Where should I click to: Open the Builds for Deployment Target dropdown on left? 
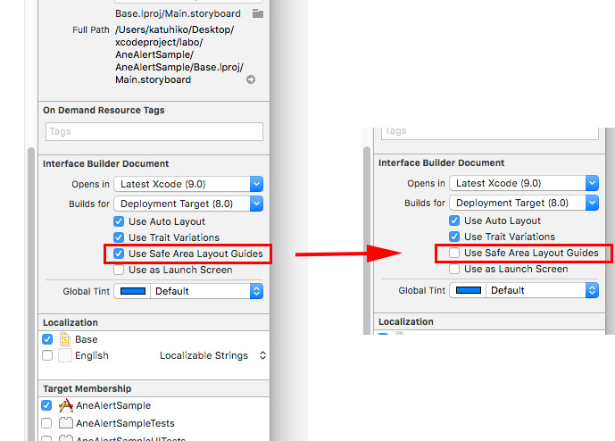pos(188,204)
